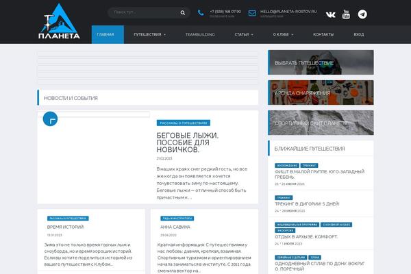Screen dimensions: 411x274
Task: Open Фишт в малой группе trip
Action: tap(319, 175)
